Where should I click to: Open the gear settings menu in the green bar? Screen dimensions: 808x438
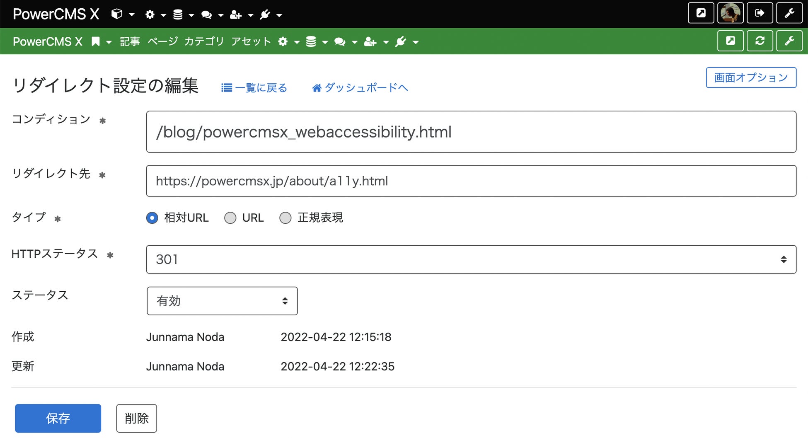click(289, 41)
